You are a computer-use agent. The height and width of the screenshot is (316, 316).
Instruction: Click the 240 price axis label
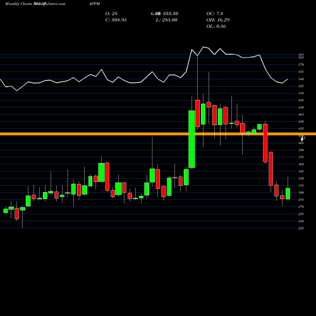(301, 221)
